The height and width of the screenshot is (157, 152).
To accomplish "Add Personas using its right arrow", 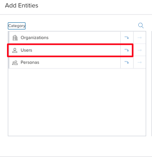I will click(x=139, y=62).
